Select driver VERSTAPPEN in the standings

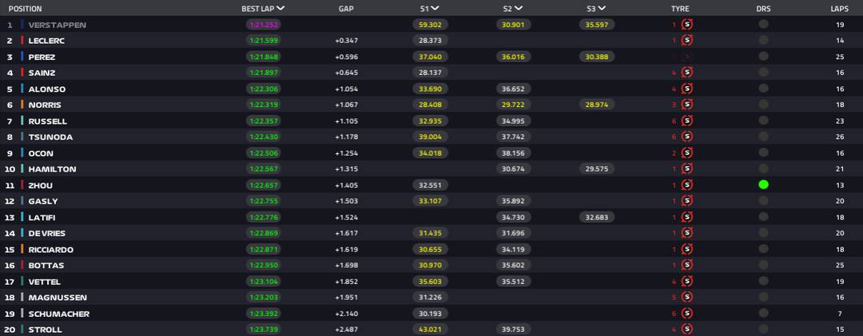coord(58,25)
